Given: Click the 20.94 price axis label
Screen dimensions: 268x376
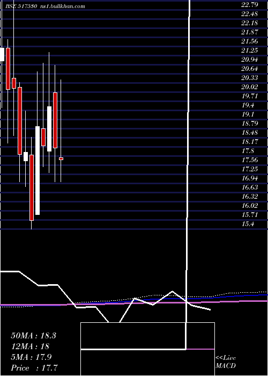Looking at the screenshot, I should tap(249, 60).
